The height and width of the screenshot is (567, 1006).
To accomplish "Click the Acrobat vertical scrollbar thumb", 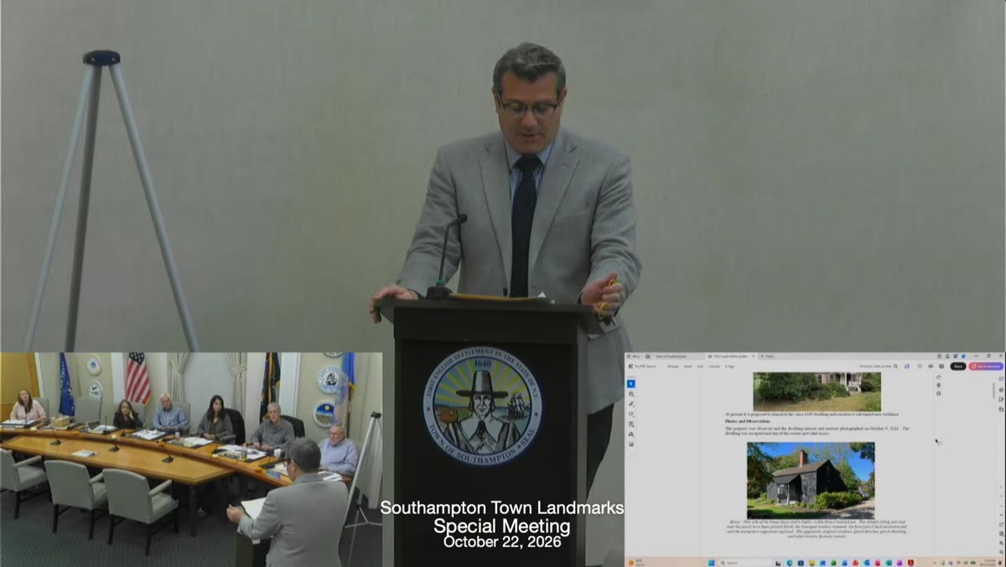I will click(x=993, y=390).
